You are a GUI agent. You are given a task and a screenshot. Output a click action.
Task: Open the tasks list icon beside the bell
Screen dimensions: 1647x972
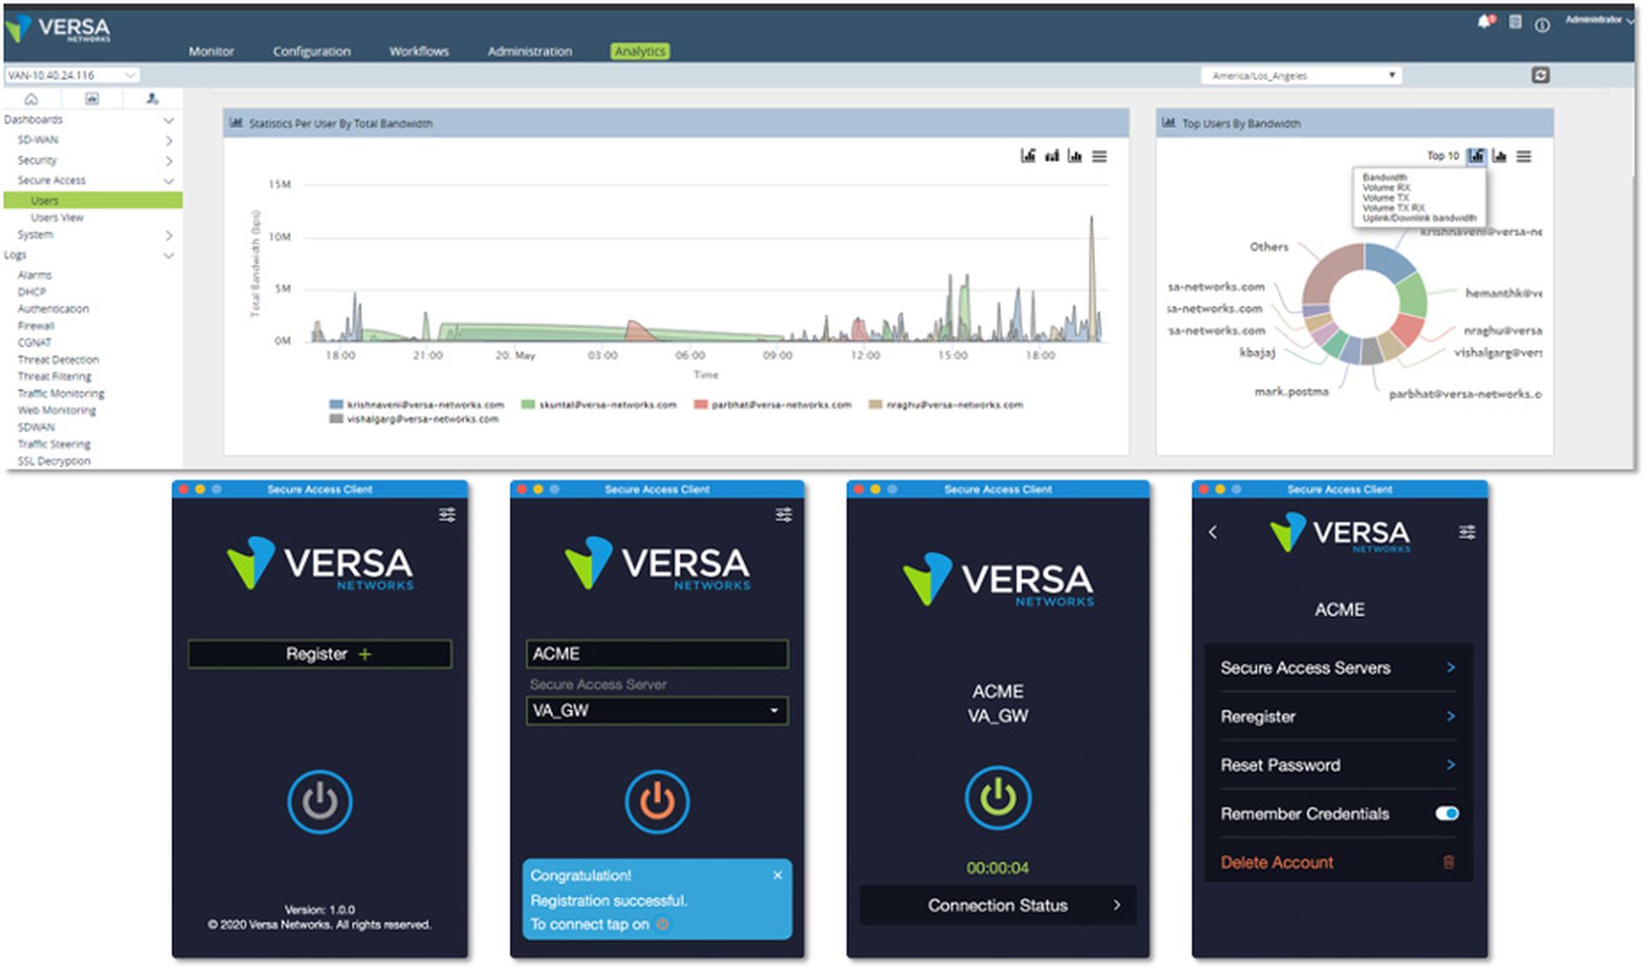pos(1516,22)
